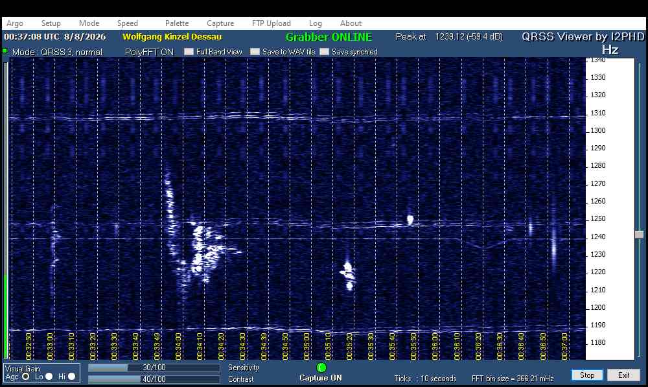Click the Ticks : 10 seconds text
Screen dimensions: 648x387
[x=425, y=379]
